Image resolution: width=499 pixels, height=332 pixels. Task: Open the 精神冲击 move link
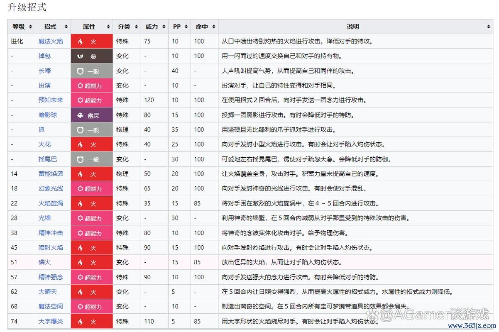[x=51, y=233]
